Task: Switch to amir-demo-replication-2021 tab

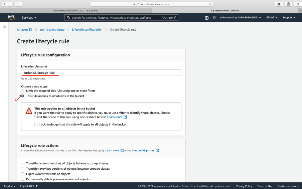Action: (76, 11)
